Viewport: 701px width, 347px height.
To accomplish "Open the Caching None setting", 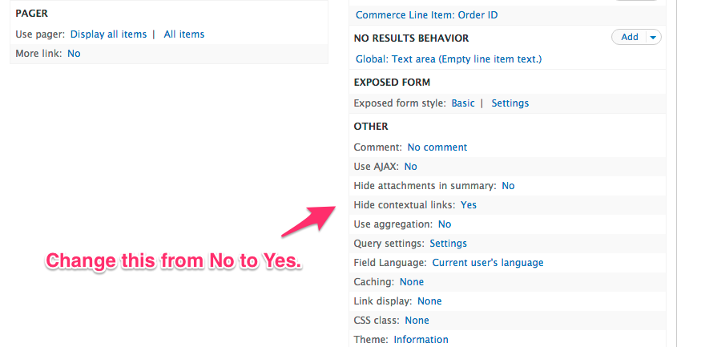I will pos(412,282).
